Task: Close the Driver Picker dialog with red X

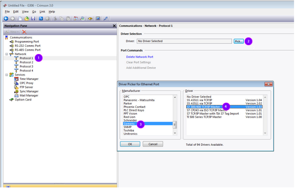Action: 268,84
